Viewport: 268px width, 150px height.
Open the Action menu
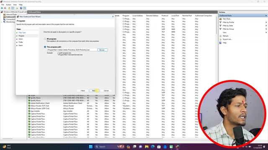[8, 5]
